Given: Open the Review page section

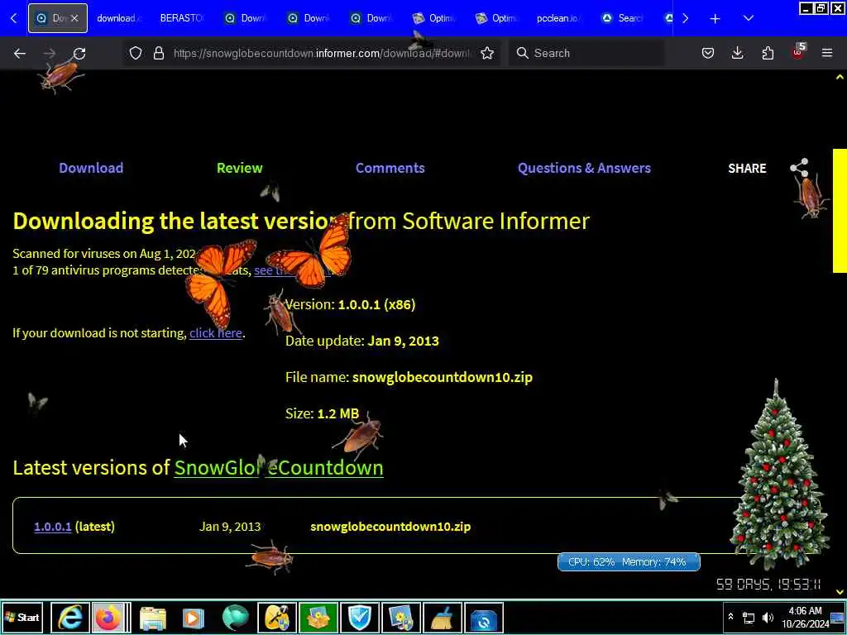Looking at the screenshot, I should (239, 167).
